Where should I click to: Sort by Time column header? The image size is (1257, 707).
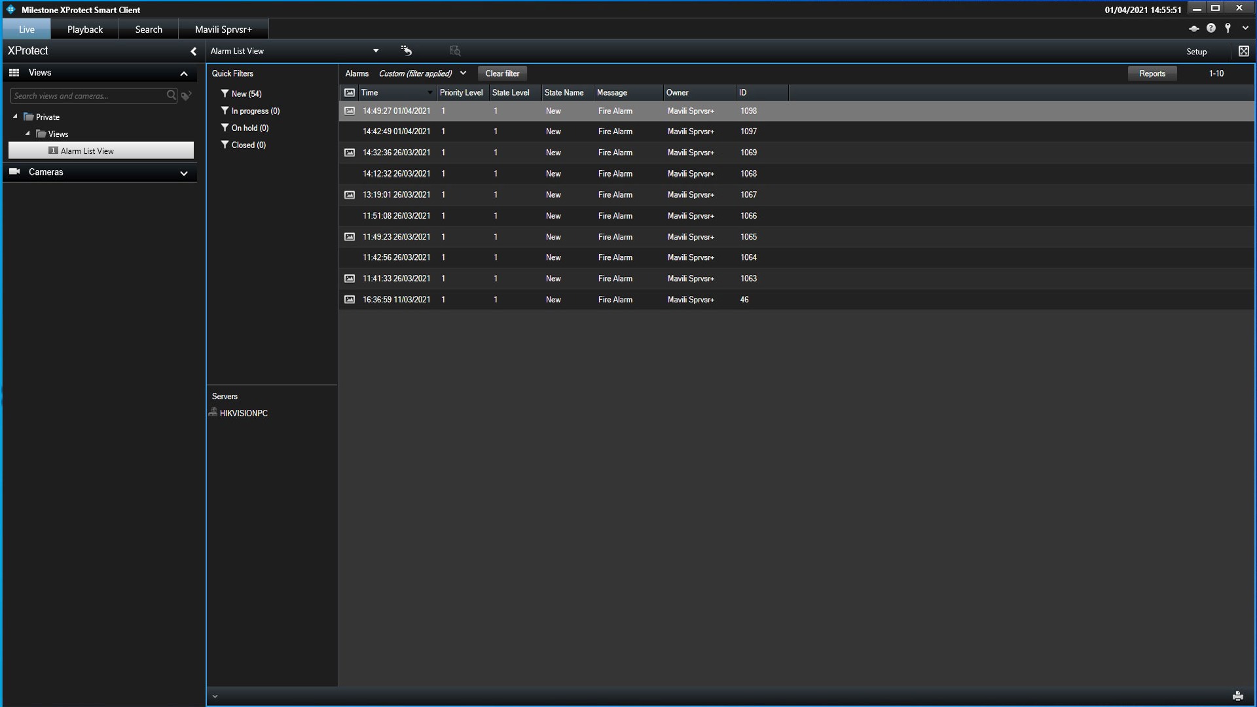point(397,92)
